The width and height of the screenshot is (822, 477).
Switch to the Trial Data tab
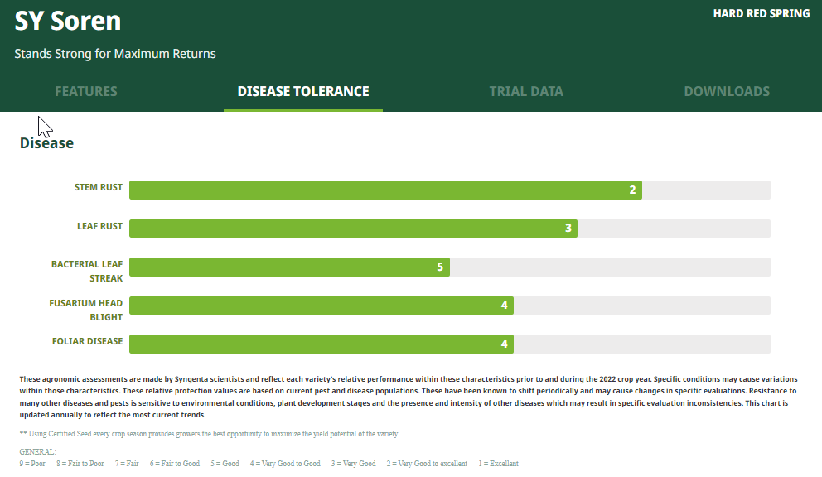pyautogui.click(x=526, y=91)
